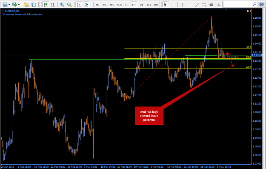Viewport: 266px width, 169px height.
Task: Open the folder with star icon
Action: point(26,5)
